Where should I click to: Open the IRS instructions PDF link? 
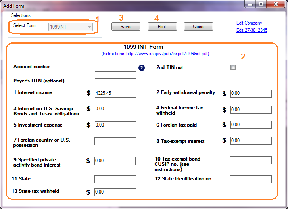pyautogui.click(x=155, y=54)
